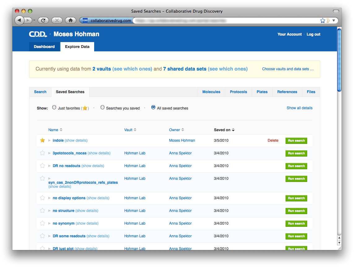The image size is (354, 267).
Task: Expand the DR some readouts row triangle
Action: (50, 236)
